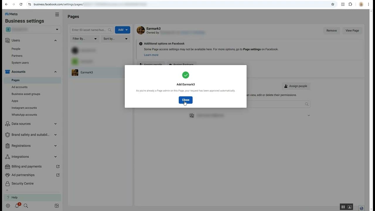Open the Filter By dropdown

tap(84, 39)
